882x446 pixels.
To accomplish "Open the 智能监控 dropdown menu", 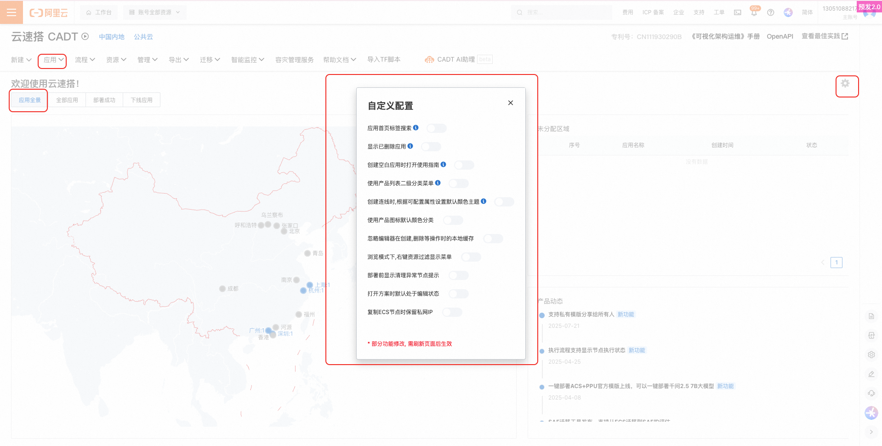I will pos(248,60).
